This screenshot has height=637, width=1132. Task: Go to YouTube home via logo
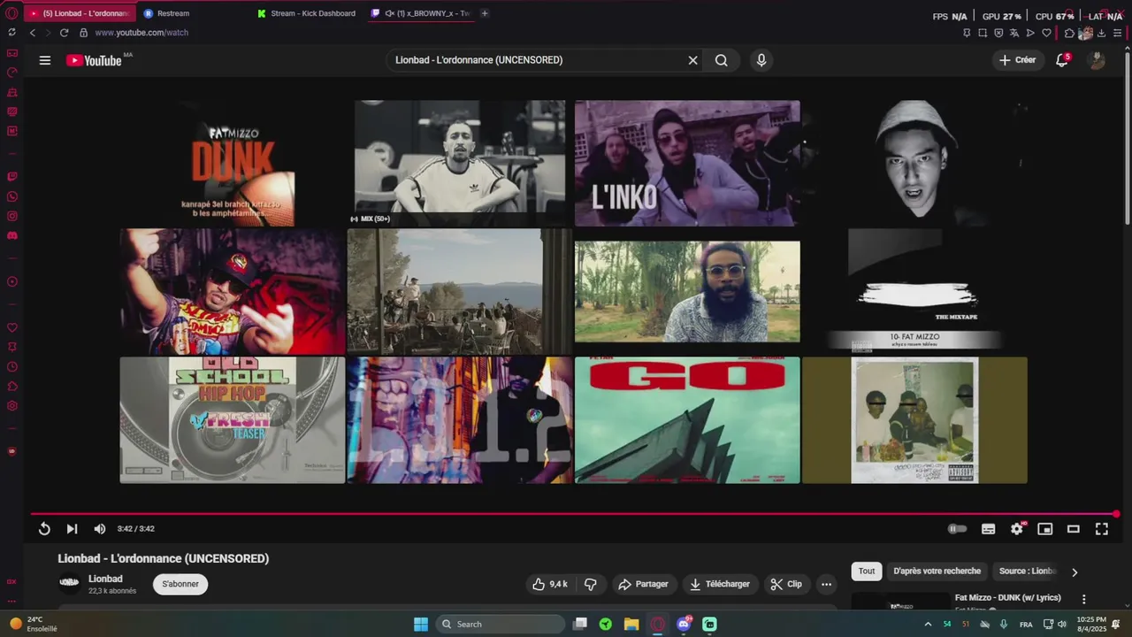point(94,60)
